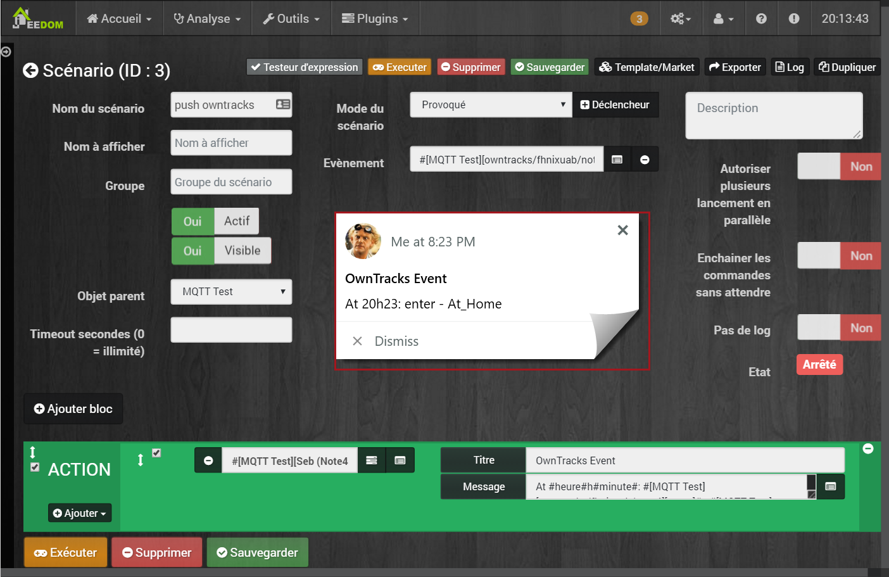Viewport: 889px width, 577px height.
Task: Click the notification badge showing 3
Action: (x=639, y=19)
